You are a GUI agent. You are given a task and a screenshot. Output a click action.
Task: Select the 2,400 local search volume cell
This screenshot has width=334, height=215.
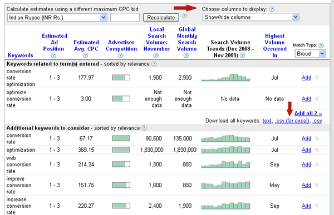155,206
